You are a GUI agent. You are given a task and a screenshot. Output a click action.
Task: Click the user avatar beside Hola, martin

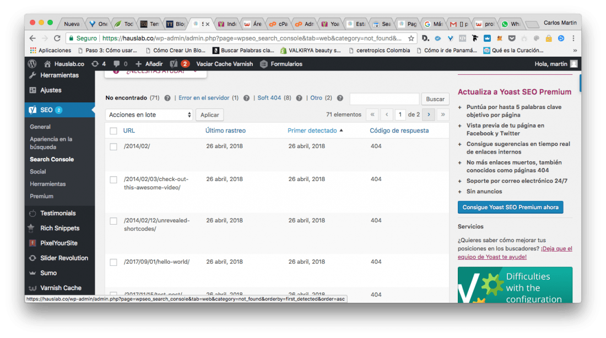pos(574,64)
